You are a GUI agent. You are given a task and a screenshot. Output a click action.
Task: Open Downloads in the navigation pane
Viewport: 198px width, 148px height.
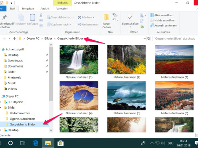coord(15,61)
